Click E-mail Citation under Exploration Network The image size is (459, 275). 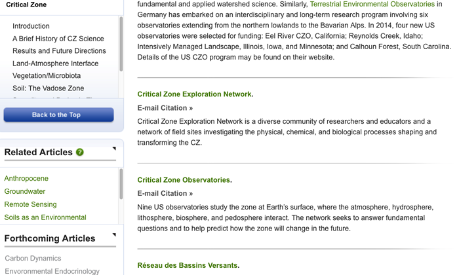point(165,108)
